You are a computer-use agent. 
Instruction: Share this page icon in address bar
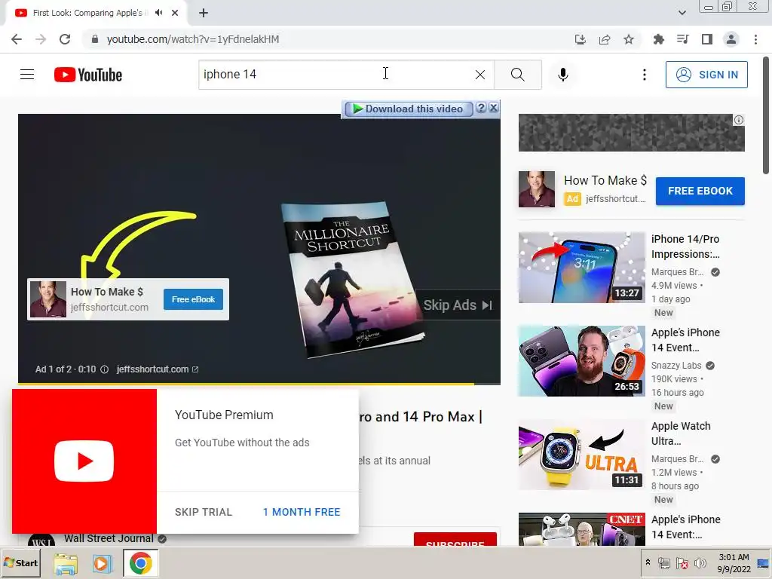(605, 39)
